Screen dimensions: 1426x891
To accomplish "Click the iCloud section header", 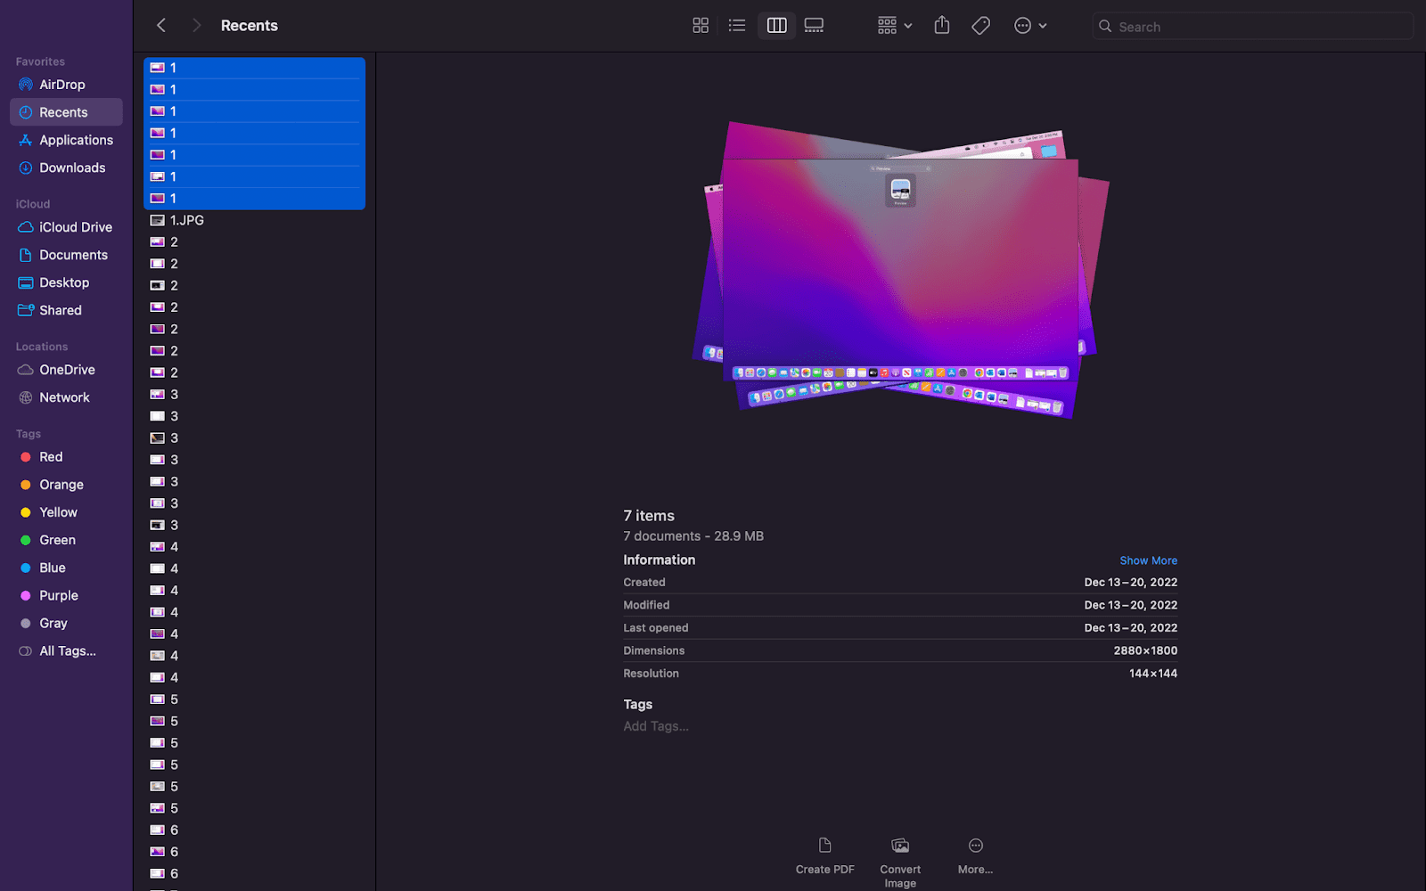I will tap(33, 204).
